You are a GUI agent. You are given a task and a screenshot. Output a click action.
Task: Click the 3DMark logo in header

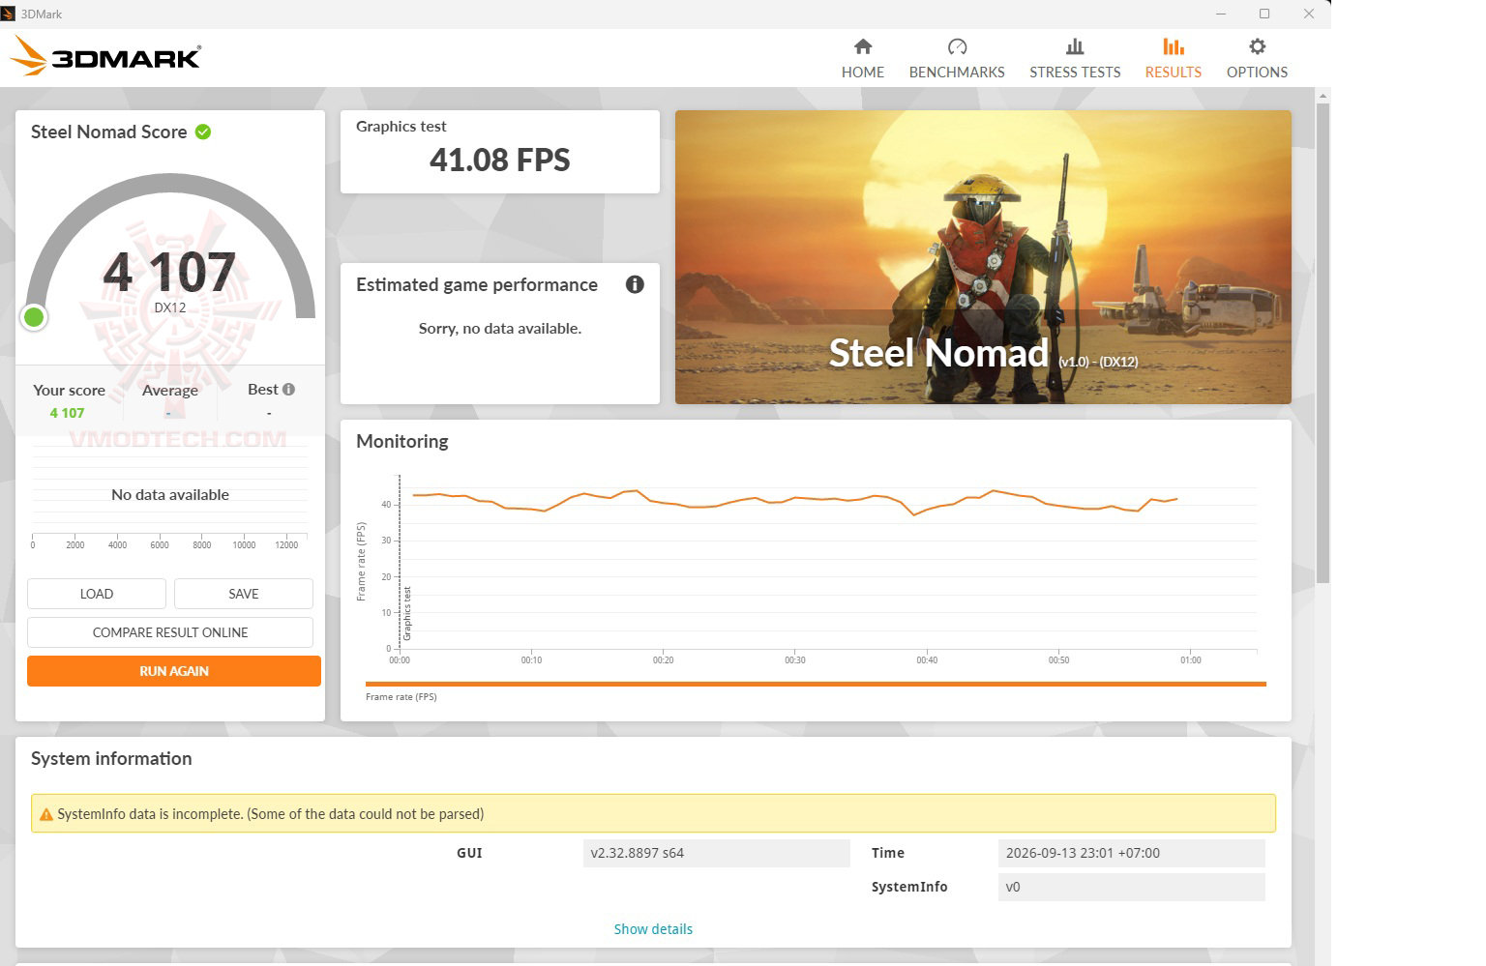(x=105, y=57)
